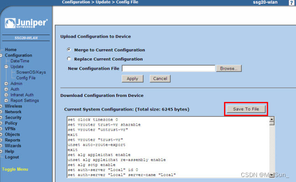Expand the Wireless menu node
This screenshot has height=182, width=296.
[1, 106]
